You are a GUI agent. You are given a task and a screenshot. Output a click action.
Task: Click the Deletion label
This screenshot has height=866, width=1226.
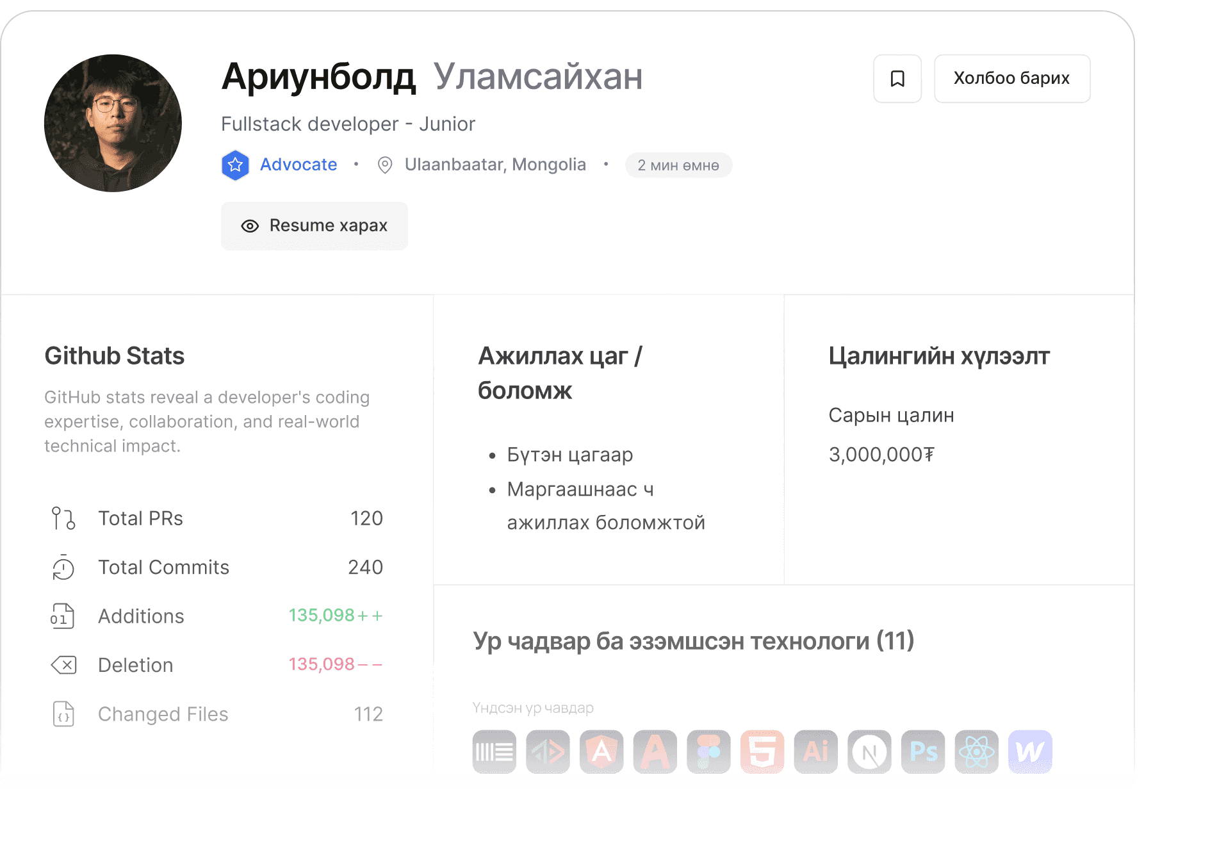[136, 666]
